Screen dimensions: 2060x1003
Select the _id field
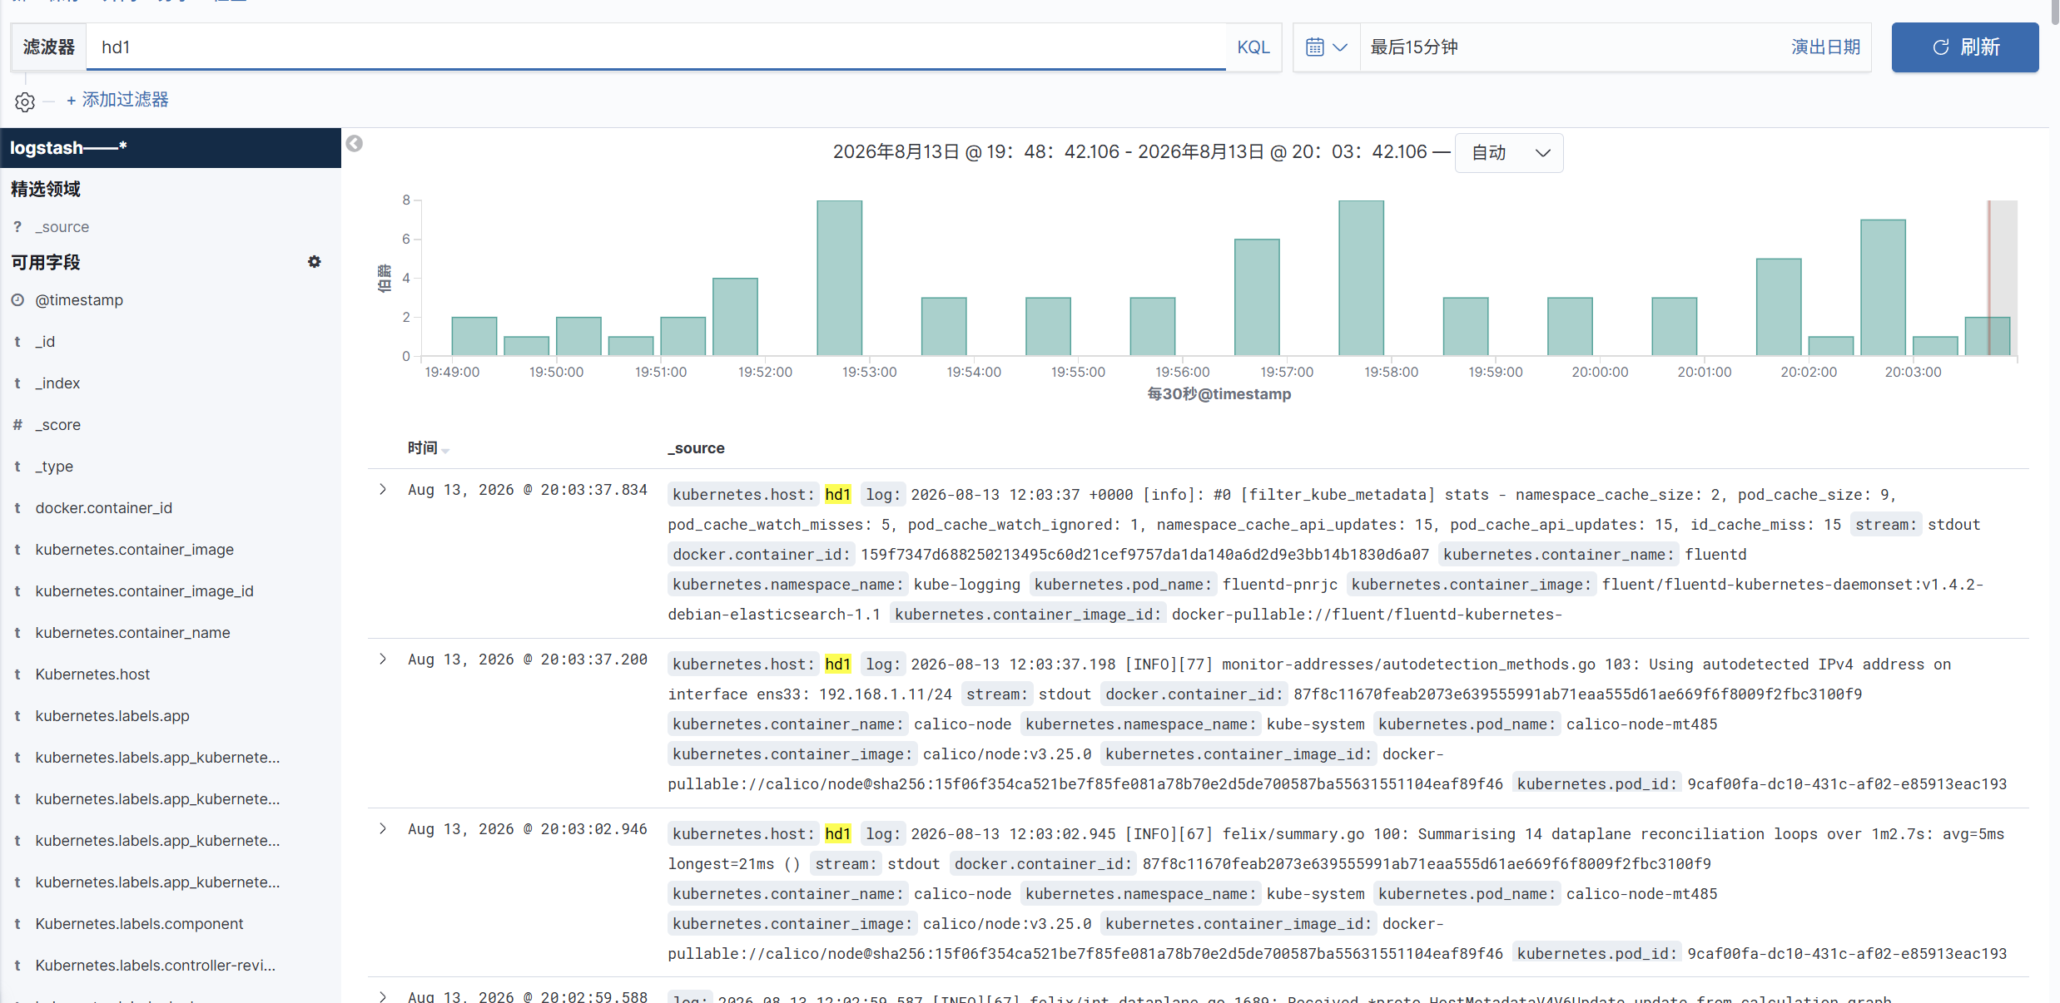(45, 342)
